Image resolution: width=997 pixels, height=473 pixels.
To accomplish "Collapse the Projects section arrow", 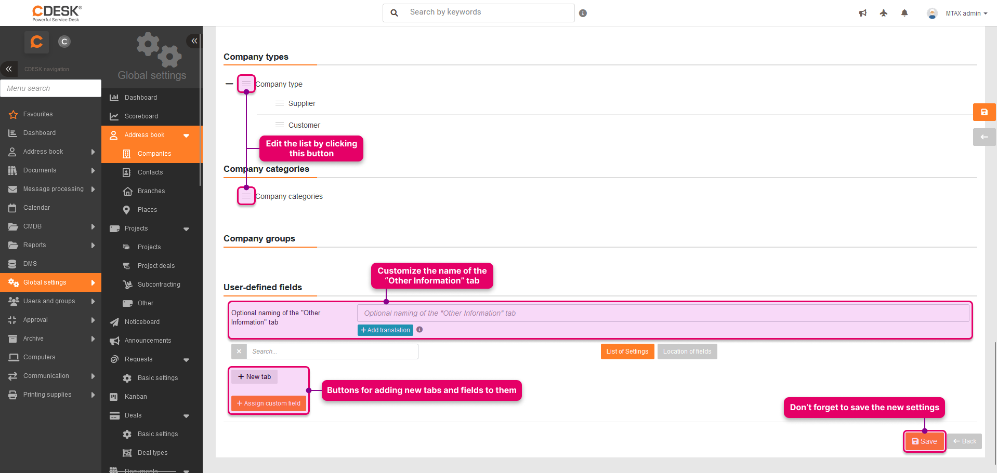I will click(x=186, y=229).
